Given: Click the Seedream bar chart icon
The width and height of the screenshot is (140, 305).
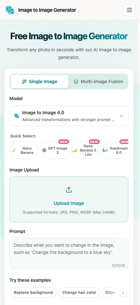Looking at the screenshot, I should tap(105, 150).
